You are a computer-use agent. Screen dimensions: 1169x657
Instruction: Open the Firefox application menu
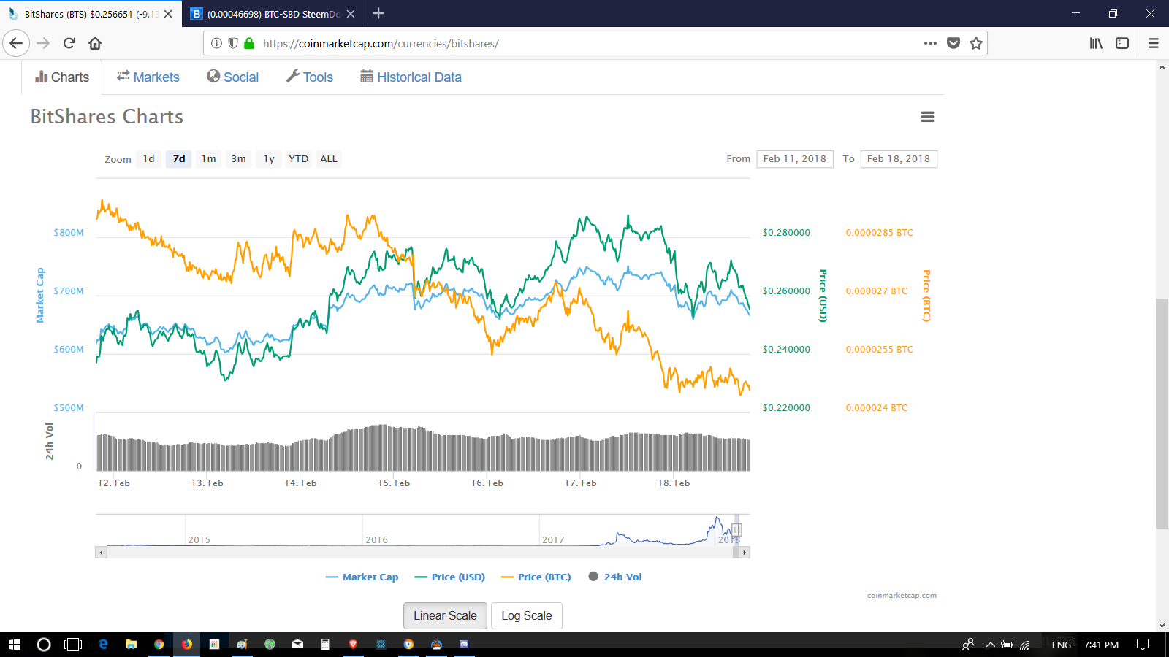[x=1154, y=43]
